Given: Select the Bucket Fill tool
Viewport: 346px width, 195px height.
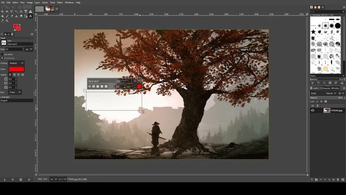Looking at the screenshot, I should coord(2,16).
